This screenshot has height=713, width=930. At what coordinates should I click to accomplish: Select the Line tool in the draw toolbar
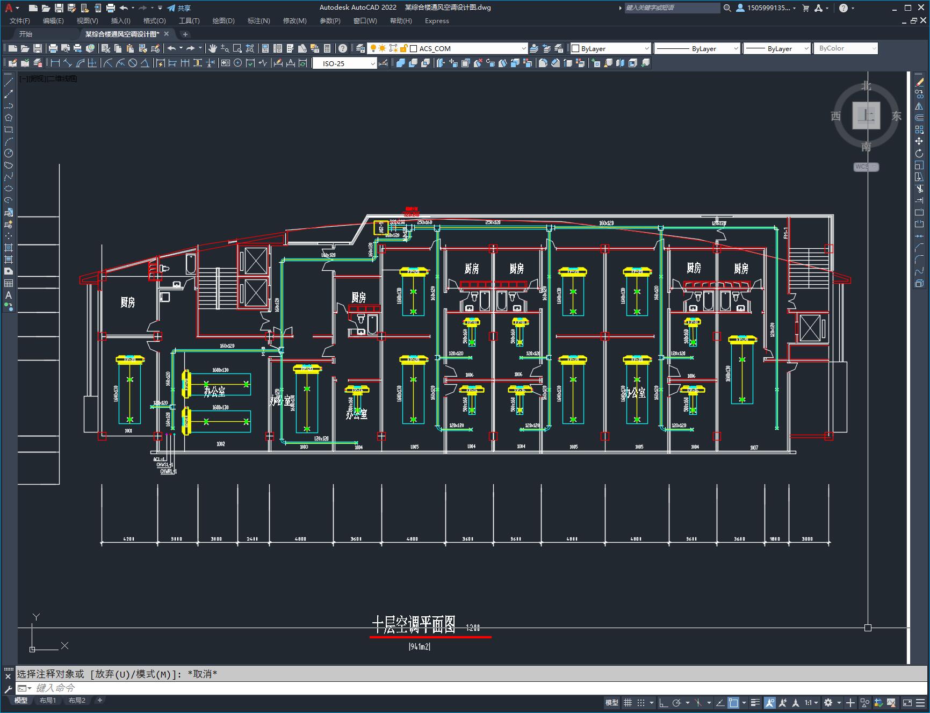pos(9,82)
